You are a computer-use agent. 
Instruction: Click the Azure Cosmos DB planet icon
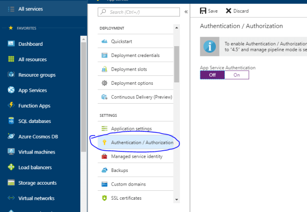(x=11, y=136)
